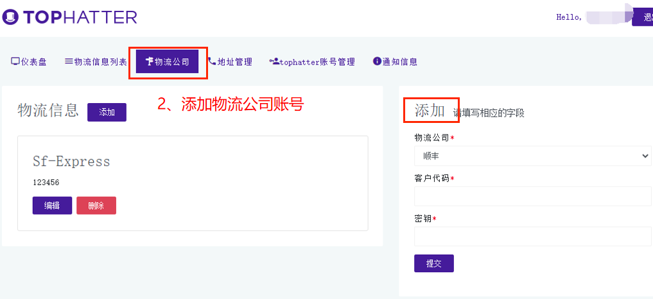Click the 客户代码 input field

click(x=533, y=196)
